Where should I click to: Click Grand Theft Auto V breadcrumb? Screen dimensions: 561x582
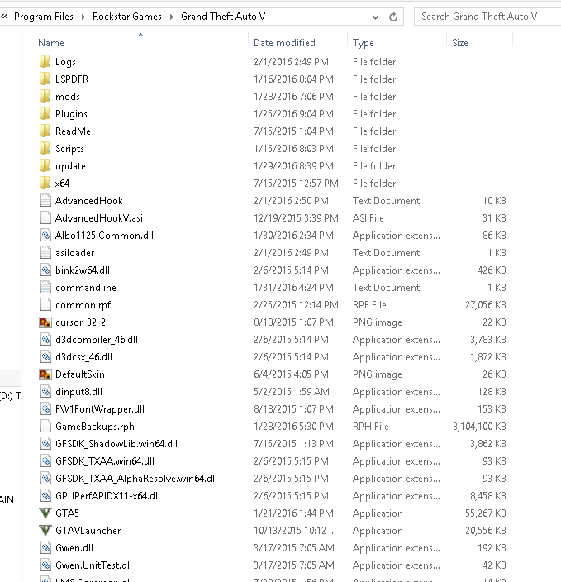pos(223,17)
